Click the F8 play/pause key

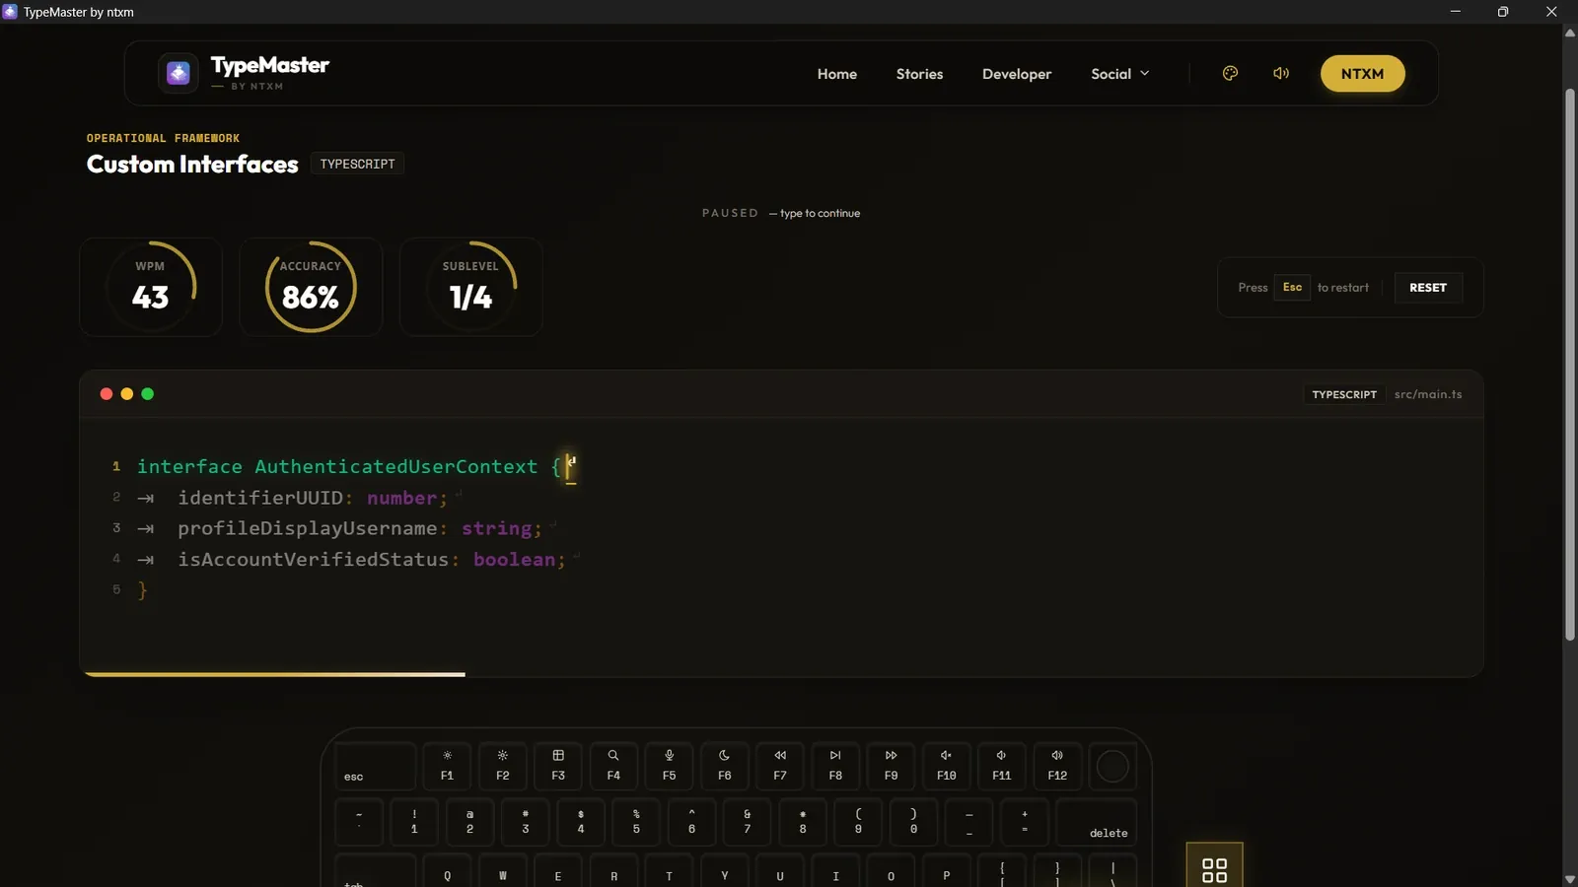tap(835, 766)
